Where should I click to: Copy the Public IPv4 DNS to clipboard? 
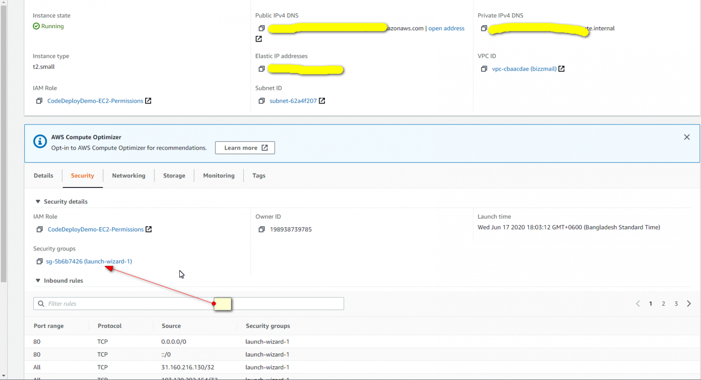(x=261, y=28)
